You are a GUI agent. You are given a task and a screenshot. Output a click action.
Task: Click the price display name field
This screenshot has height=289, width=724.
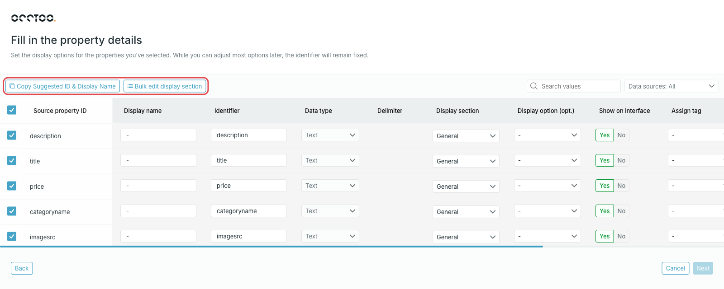158,186
